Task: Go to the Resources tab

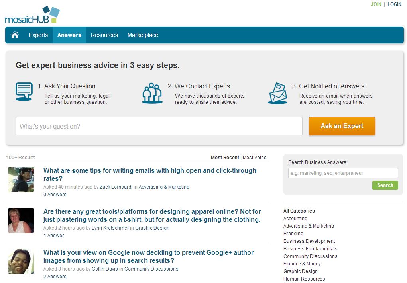Action: point(104,35)
